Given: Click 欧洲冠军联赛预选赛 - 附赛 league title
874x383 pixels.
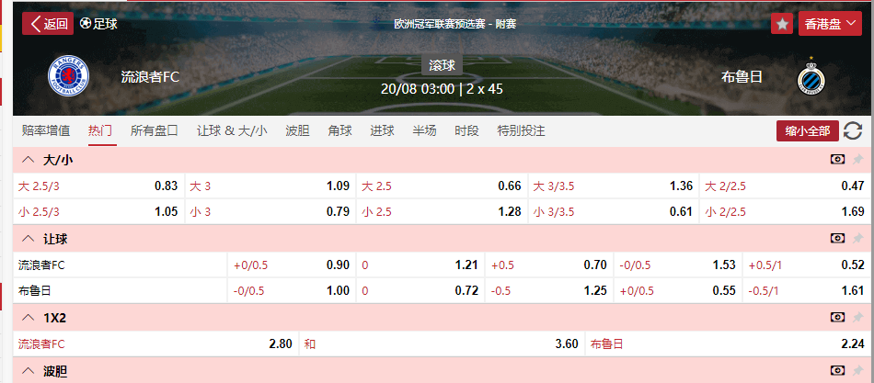Looking at the screenshot, I should 454,24.
